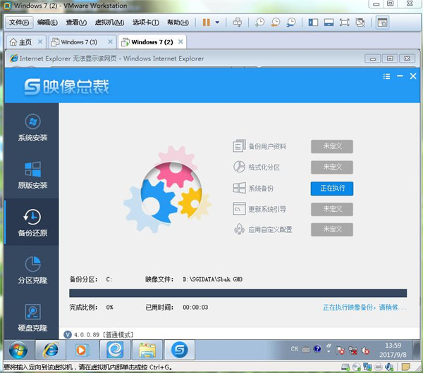
Task: Click the elapsed time 00:00:03 value
Action: click(195, 308)
